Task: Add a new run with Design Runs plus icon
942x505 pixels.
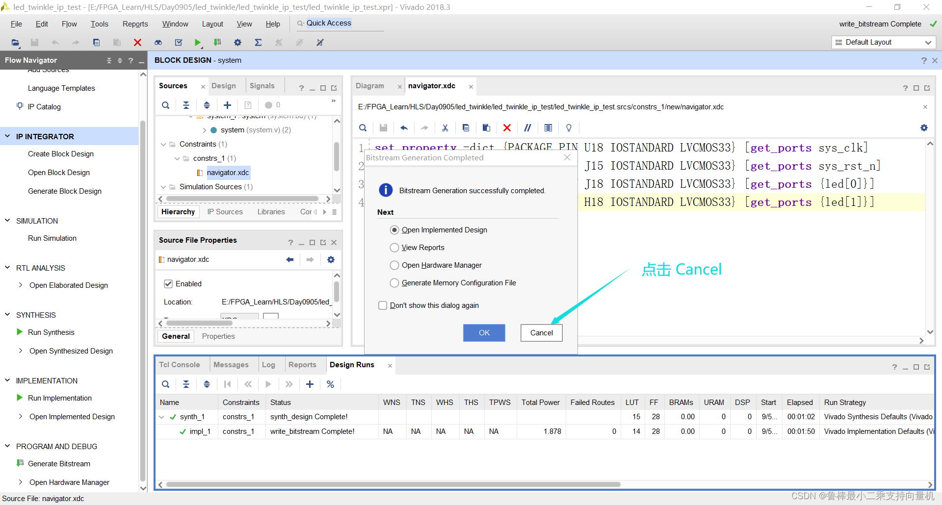Action: click(x=310, y=384)
